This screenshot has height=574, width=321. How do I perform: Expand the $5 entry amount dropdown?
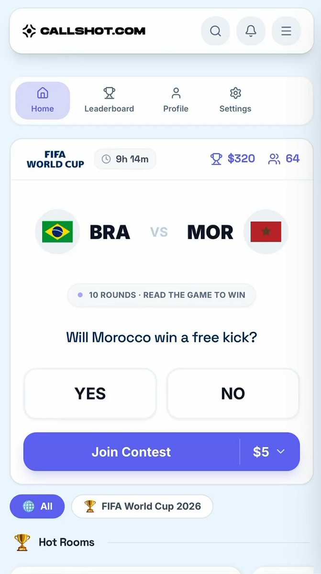click(x=269, y=452)
